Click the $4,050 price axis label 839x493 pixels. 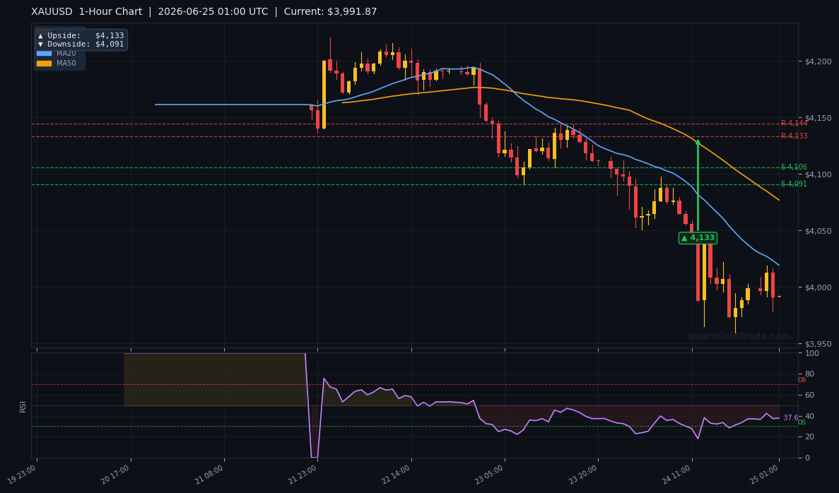[818, 231]
